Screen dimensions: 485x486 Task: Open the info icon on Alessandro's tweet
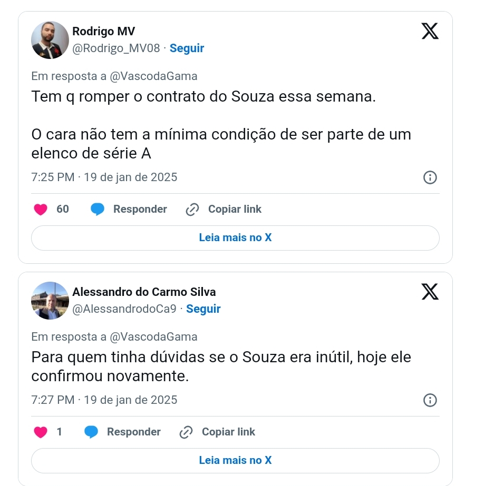click(x=430, y=400)
